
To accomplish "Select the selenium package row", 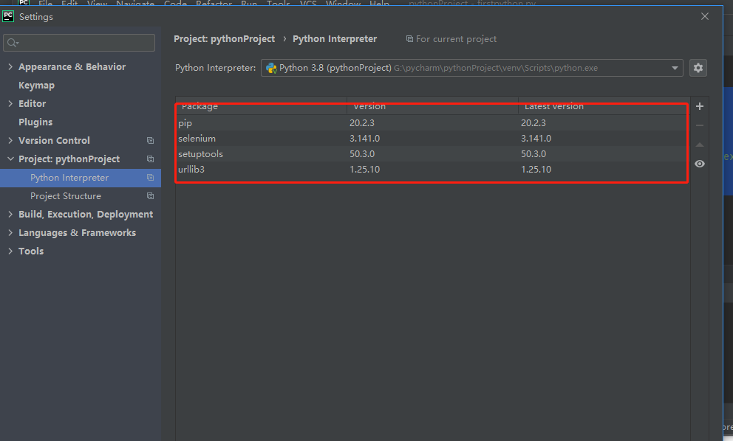I will tap(197, 138).
